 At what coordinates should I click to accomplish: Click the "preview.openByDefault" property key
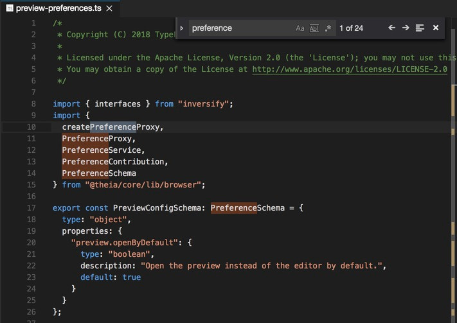[x=125, y=243]
